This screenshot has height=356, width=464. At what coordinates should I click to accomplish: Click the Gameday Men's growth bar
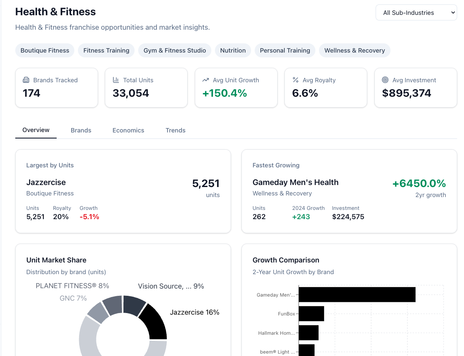(x=356, y=295)
